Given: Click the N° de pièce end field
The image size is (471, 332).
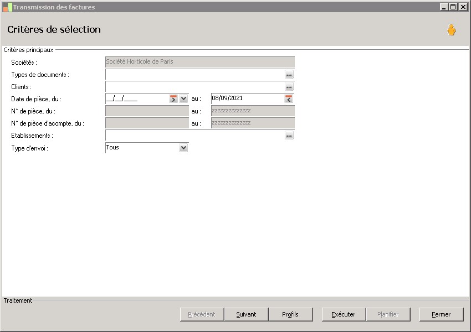Looking at the screenshot, I should click(253, 111).
